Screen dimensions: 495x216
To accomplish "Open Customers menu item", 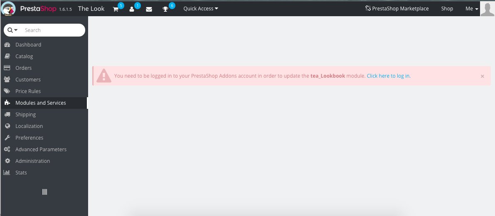I will pyautogui.click(x=44, y=79).
